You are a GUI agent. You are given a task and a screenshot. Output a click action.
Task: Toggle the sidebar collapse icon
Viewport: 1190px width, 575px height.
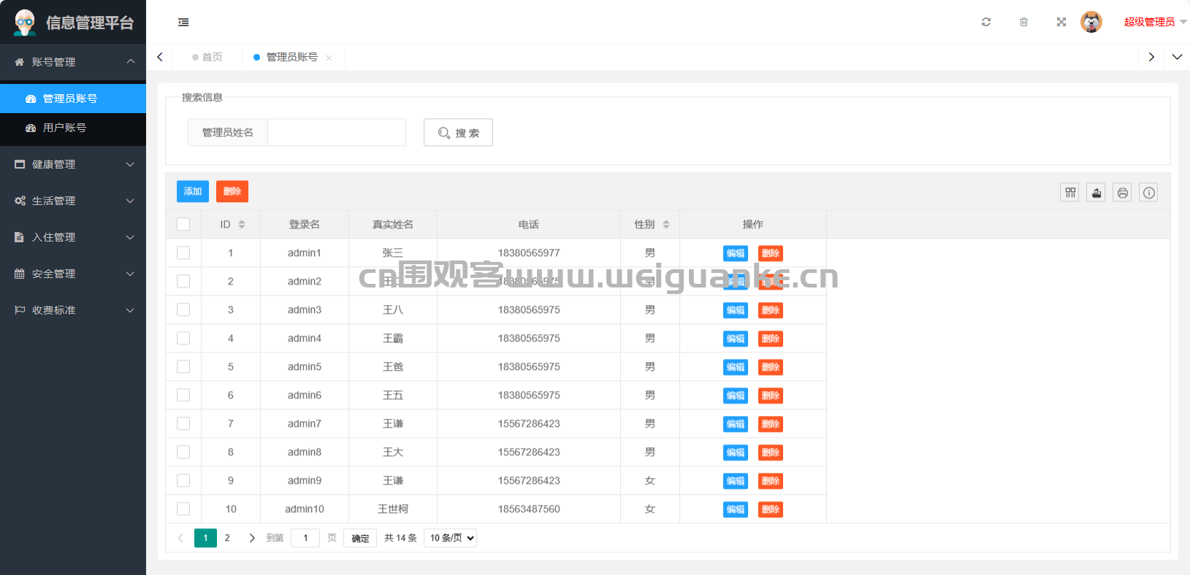point(183,23)
